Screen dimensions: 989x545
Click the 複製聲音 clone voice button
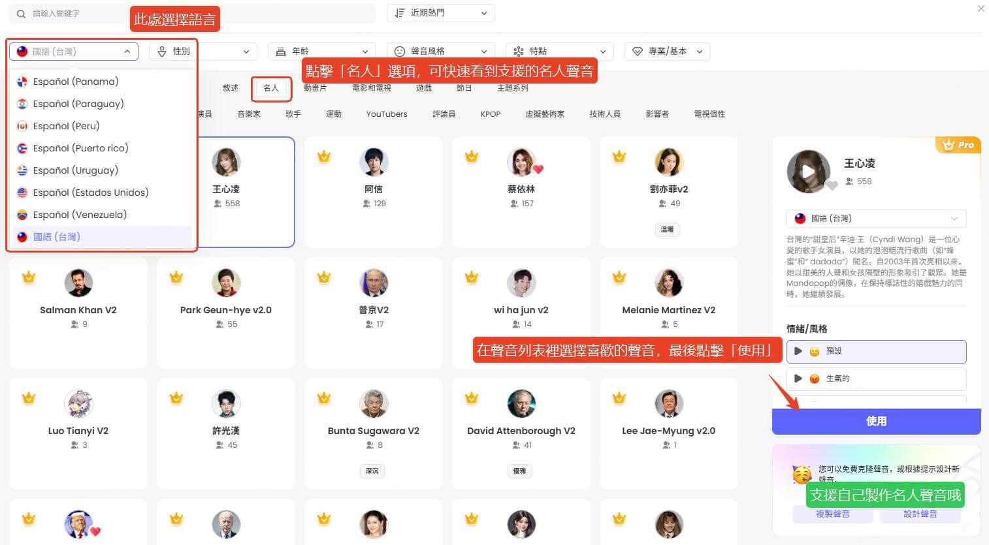[833, 514]
